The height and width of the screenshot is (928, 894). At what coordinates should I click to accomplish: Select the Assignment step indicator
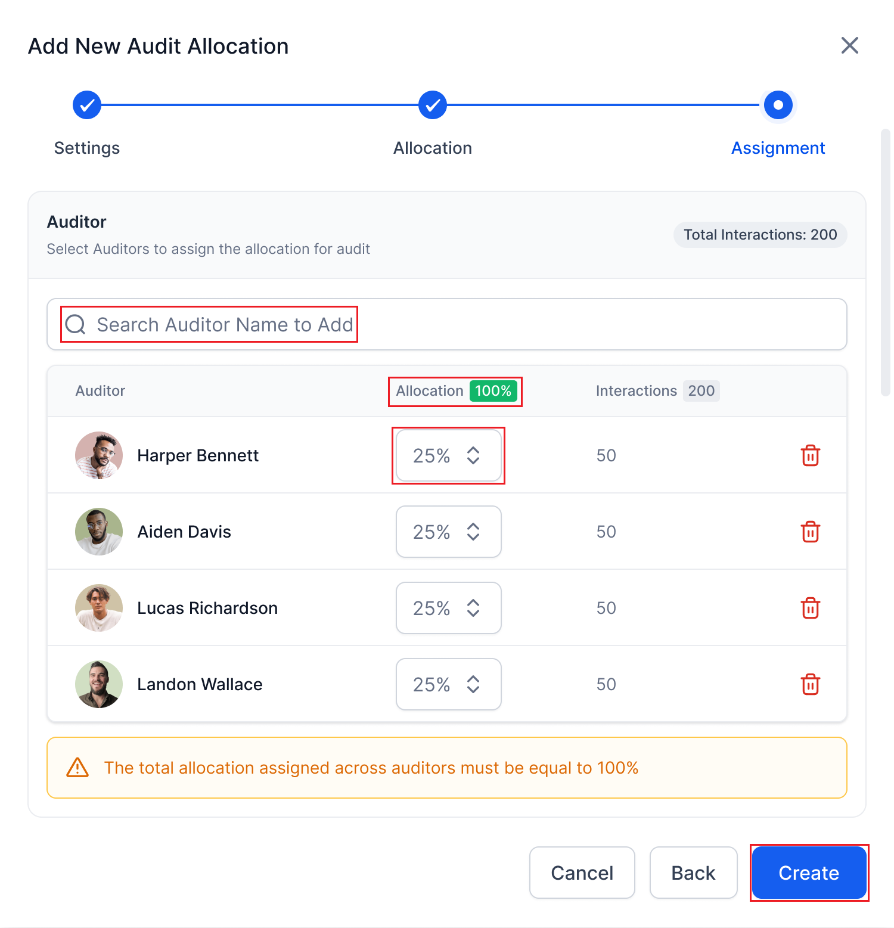(778, 105)
